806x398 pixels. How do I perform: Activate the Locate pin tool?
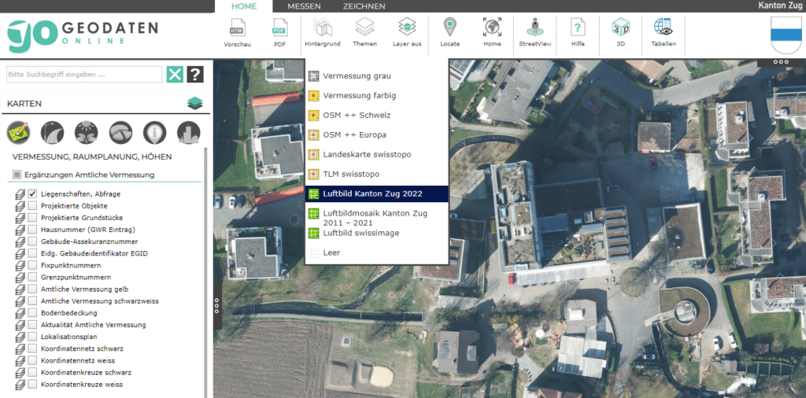[449, 29]
